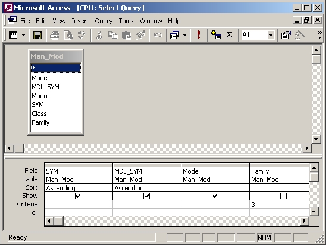Uncheck Show for the MDL_SYM column
This screenshot has height=245, width=326.
tap(146, 196)
